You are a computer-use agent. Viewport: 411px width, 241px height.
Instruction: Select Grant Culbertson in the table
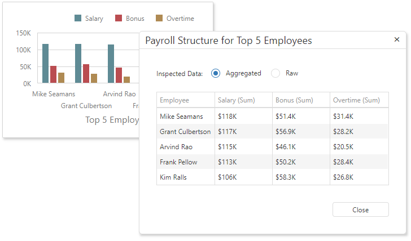[186, 131]
